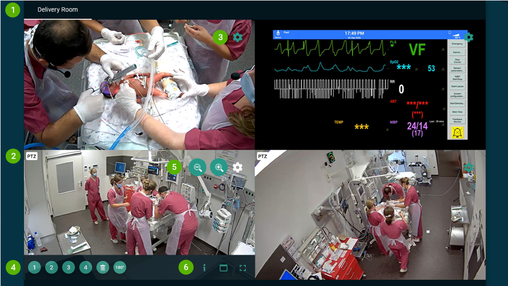Viewport: 508px width, 286px height.
Task: Delete preset with the trash icon
Action: coord(103,268)
